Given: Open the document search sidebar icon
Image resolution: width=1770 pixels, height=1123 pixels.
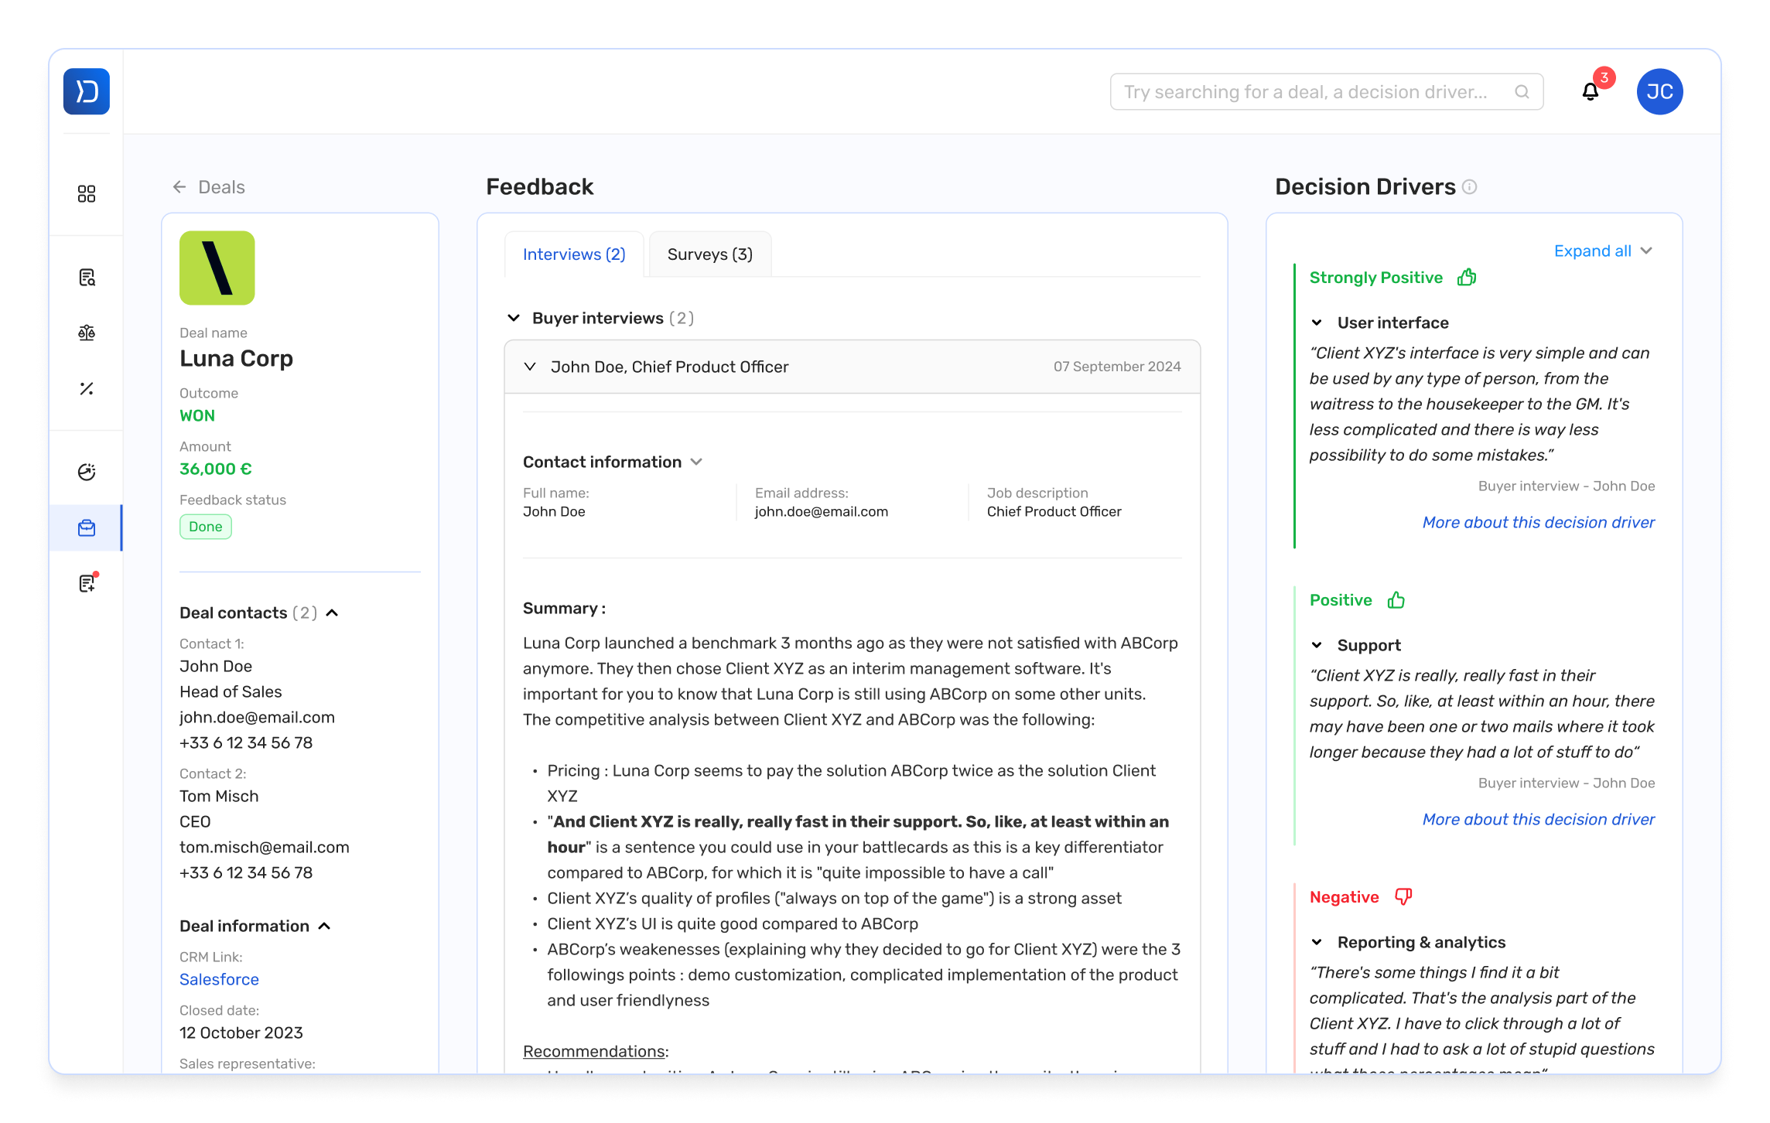Looking at the screenshot, I should [x=87, y=277].
